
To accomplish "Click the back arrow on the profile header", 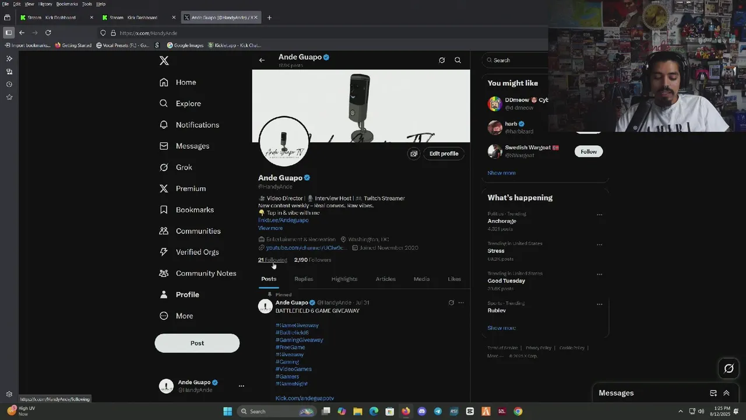I will click(262, 60).
